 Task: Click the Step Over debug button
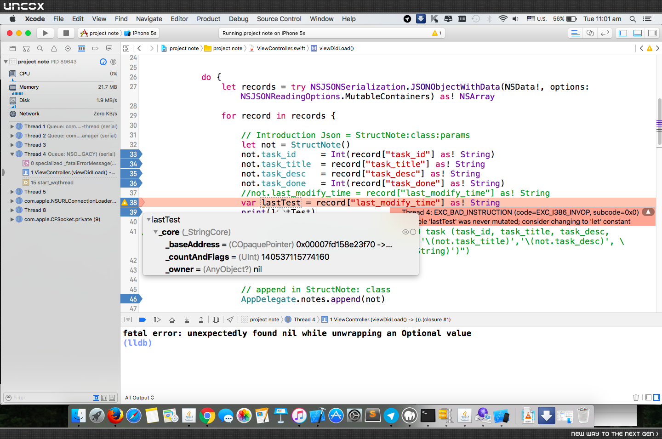172,319
